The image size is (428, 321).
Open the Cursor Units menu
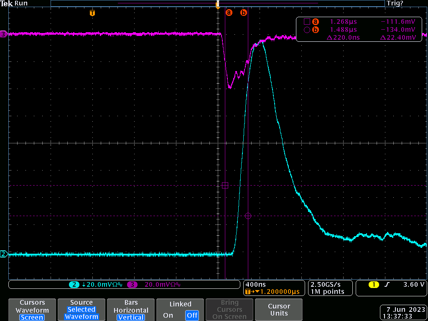click(x=279, y=310)
